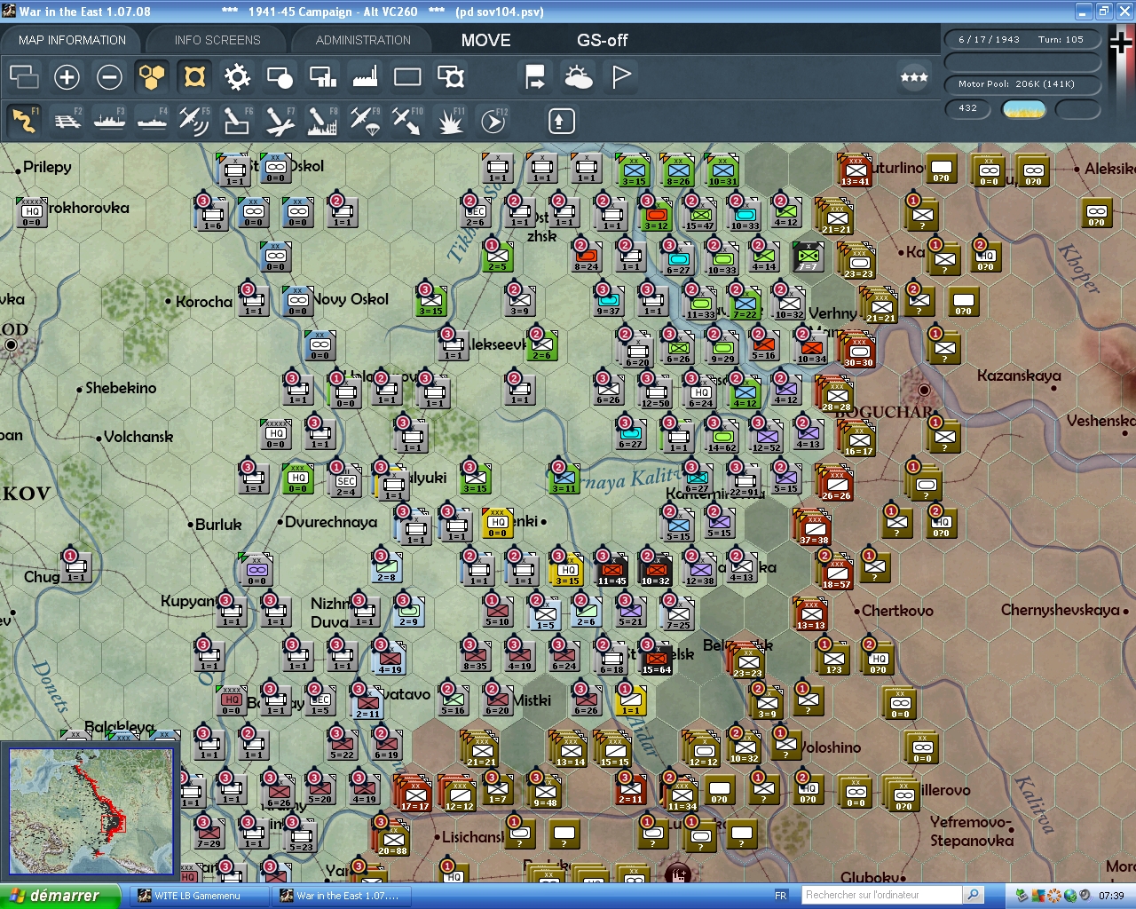Viewport: 1136px width, 909px height.
Task: Toggle the empty rectangle map overlay
Action: (407, 77)
